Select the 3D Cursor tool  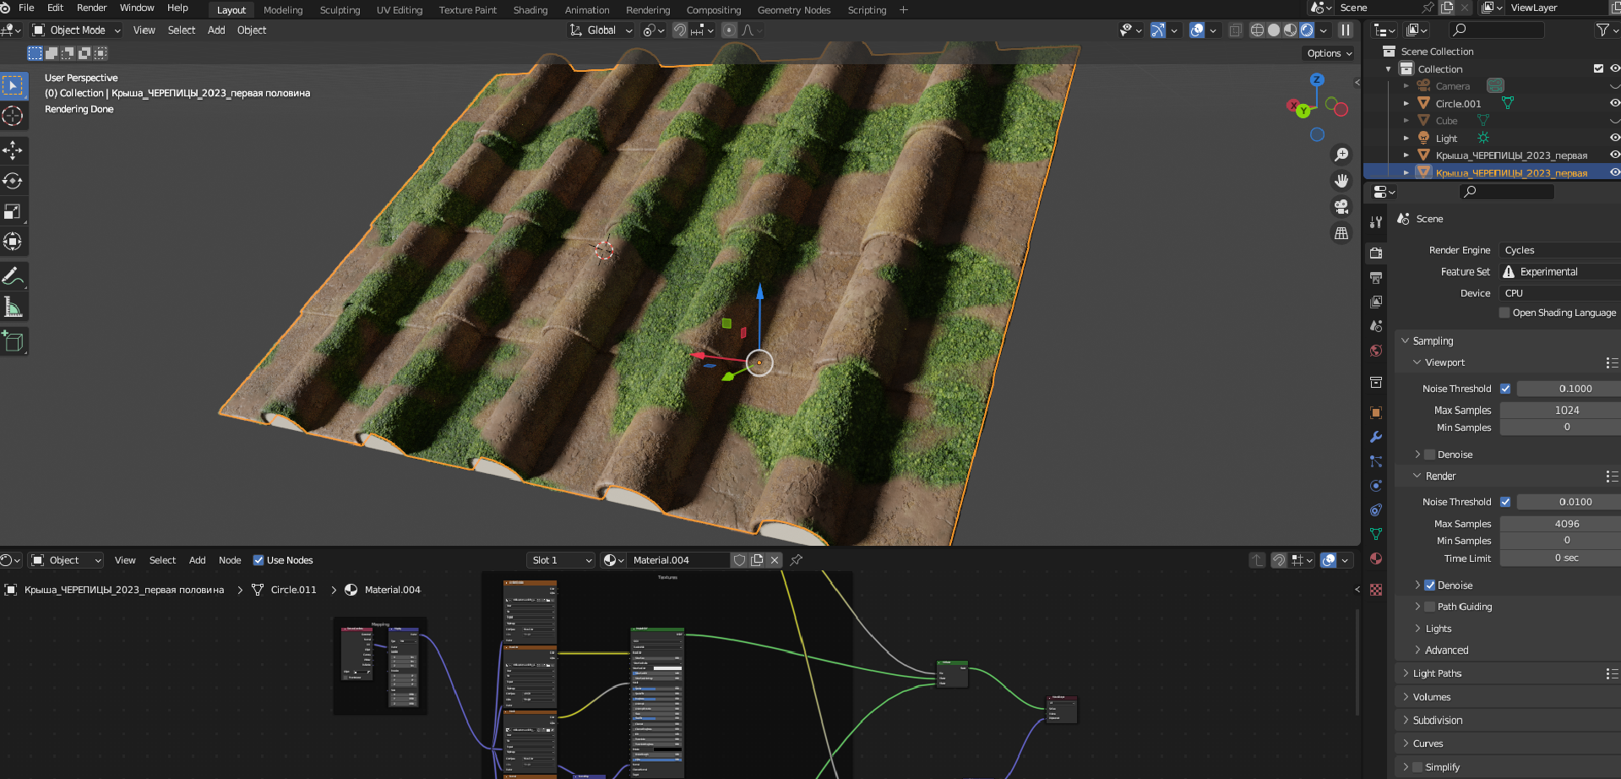pos(13,116)
